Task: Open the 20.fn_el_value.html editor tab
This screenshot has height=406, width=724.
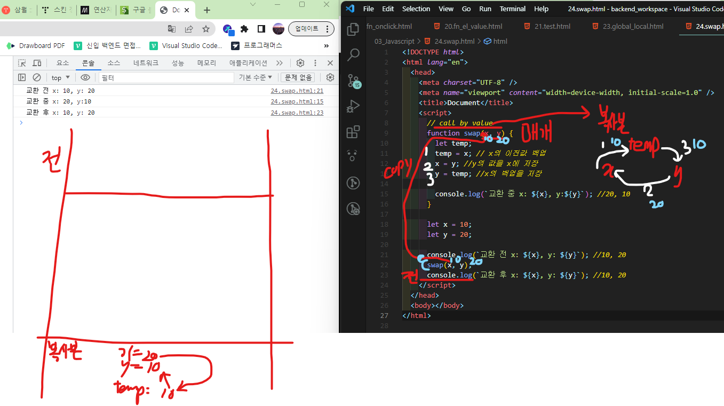Action: pos(467,26)
